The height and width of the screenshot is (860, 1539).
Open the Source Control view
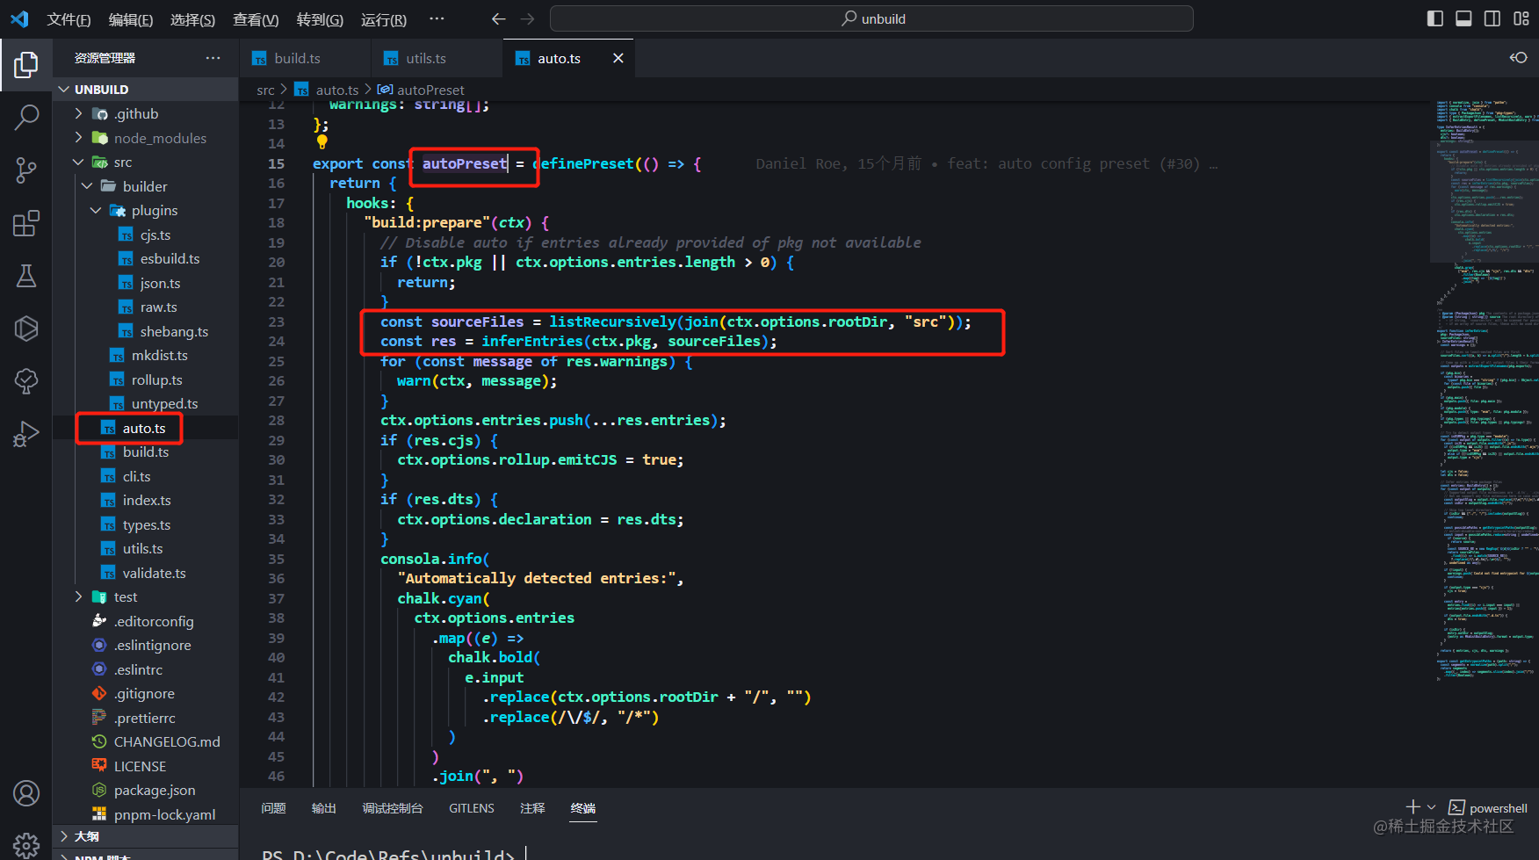point(26,170)
